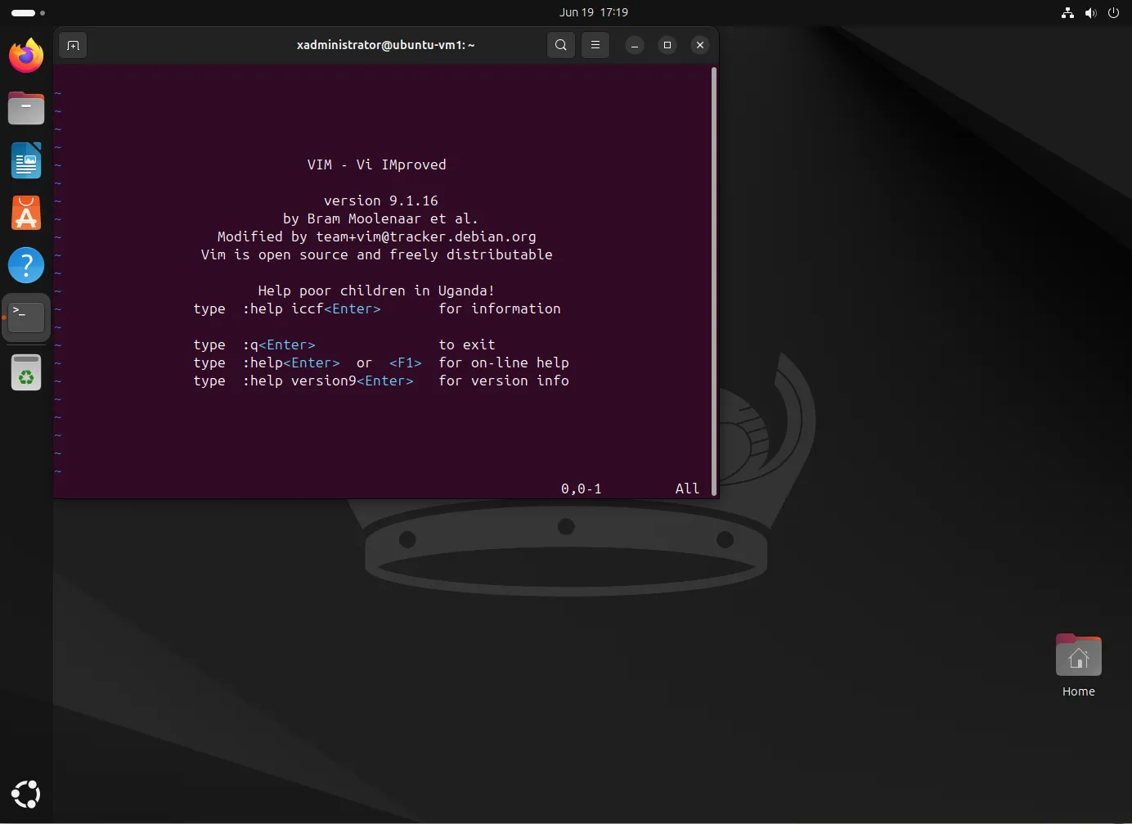Select the Terminal icon in the dock
The image size is (1132, 824).
click(26, 317)
